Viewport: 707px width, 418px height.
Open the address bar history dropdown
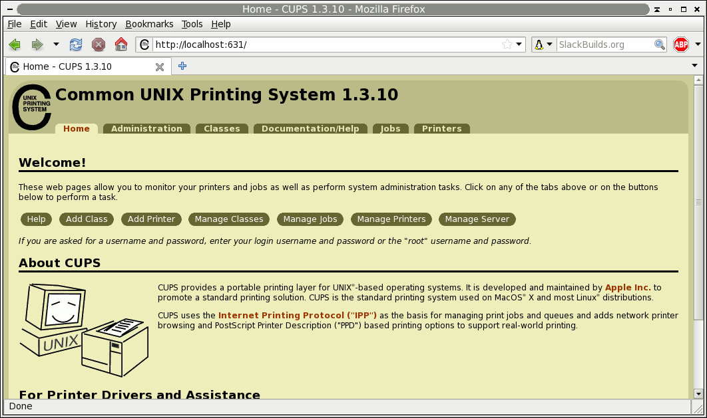click(519, 44)
